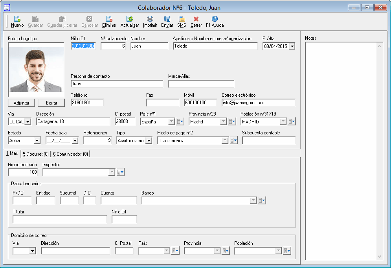Click the Cuenta bank account field
The height and width of the screenshot is (268, 391).
[119, 200]
